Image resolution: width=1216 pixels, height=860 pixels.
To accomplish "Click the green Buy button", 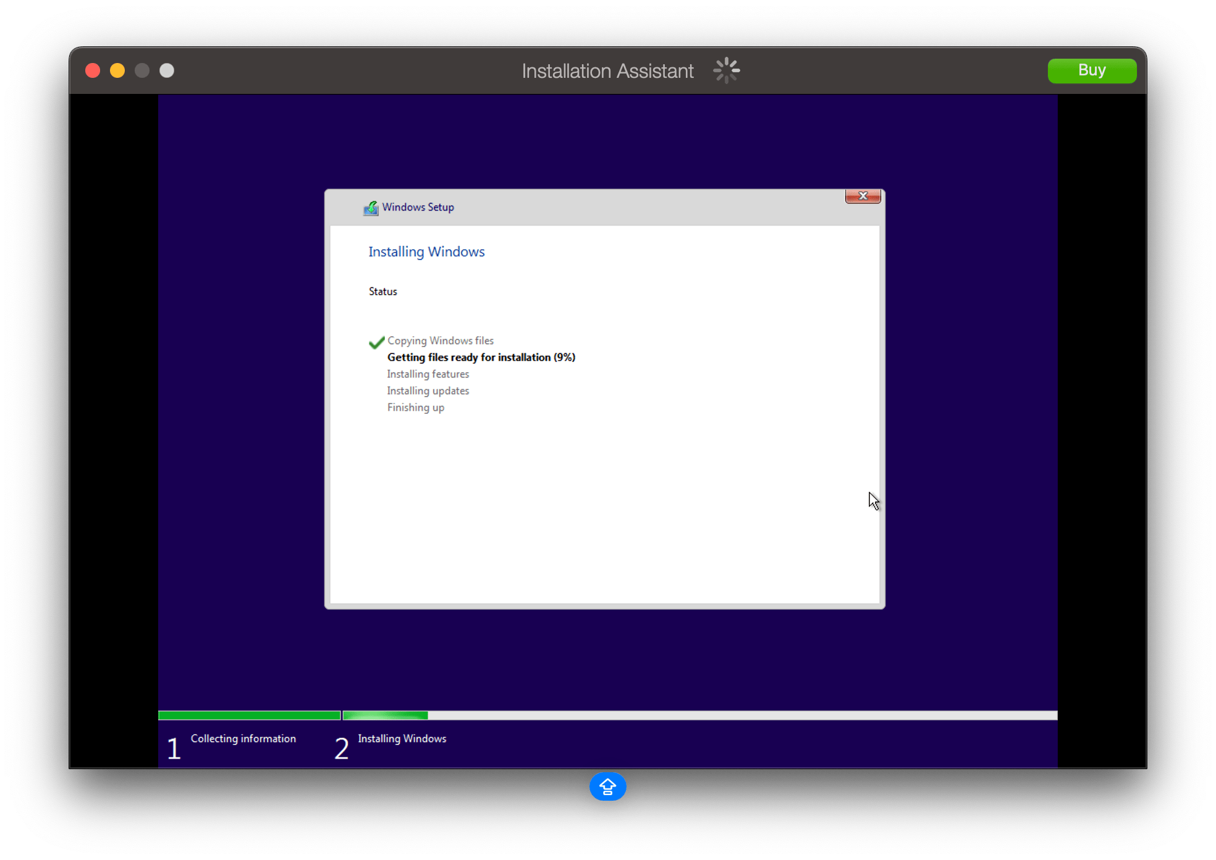I will pos(1091,70).
